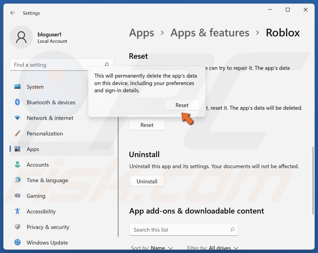Open Windows Update settings

coord(47,243)
